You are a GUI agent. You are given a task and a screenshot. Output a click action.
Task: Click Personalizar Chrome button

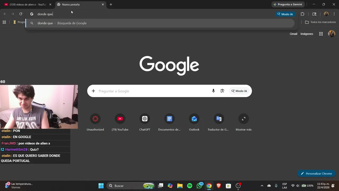(316, 173)
